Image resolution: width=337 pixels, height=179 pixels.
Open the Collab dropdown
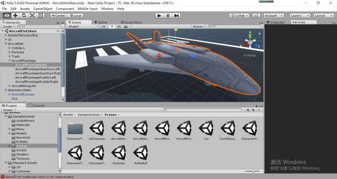click(x=240, y=16)
